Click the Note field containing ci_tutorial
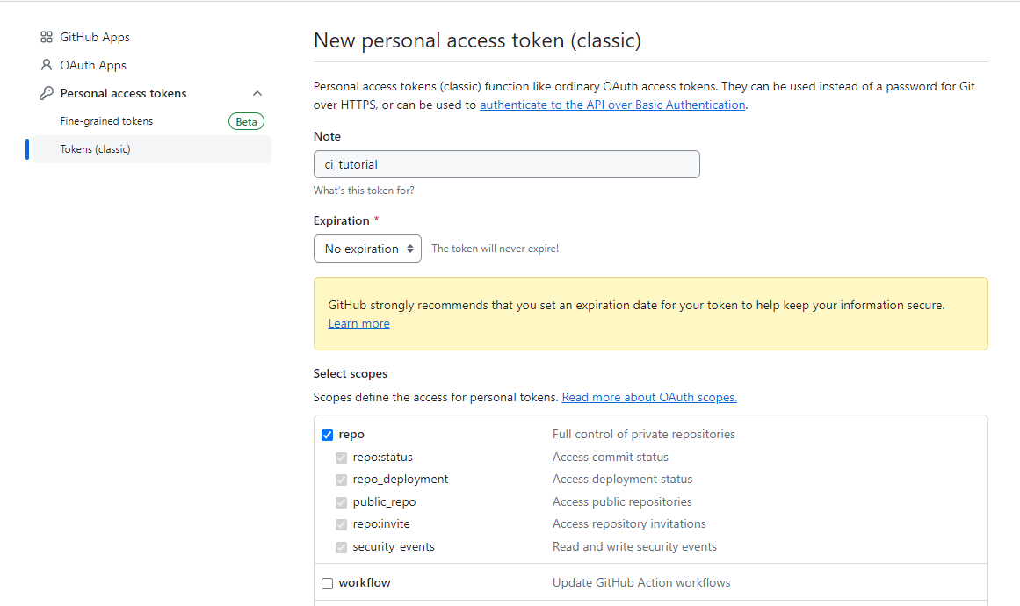This screenshot has height=606, width=1020. point(507,164)
